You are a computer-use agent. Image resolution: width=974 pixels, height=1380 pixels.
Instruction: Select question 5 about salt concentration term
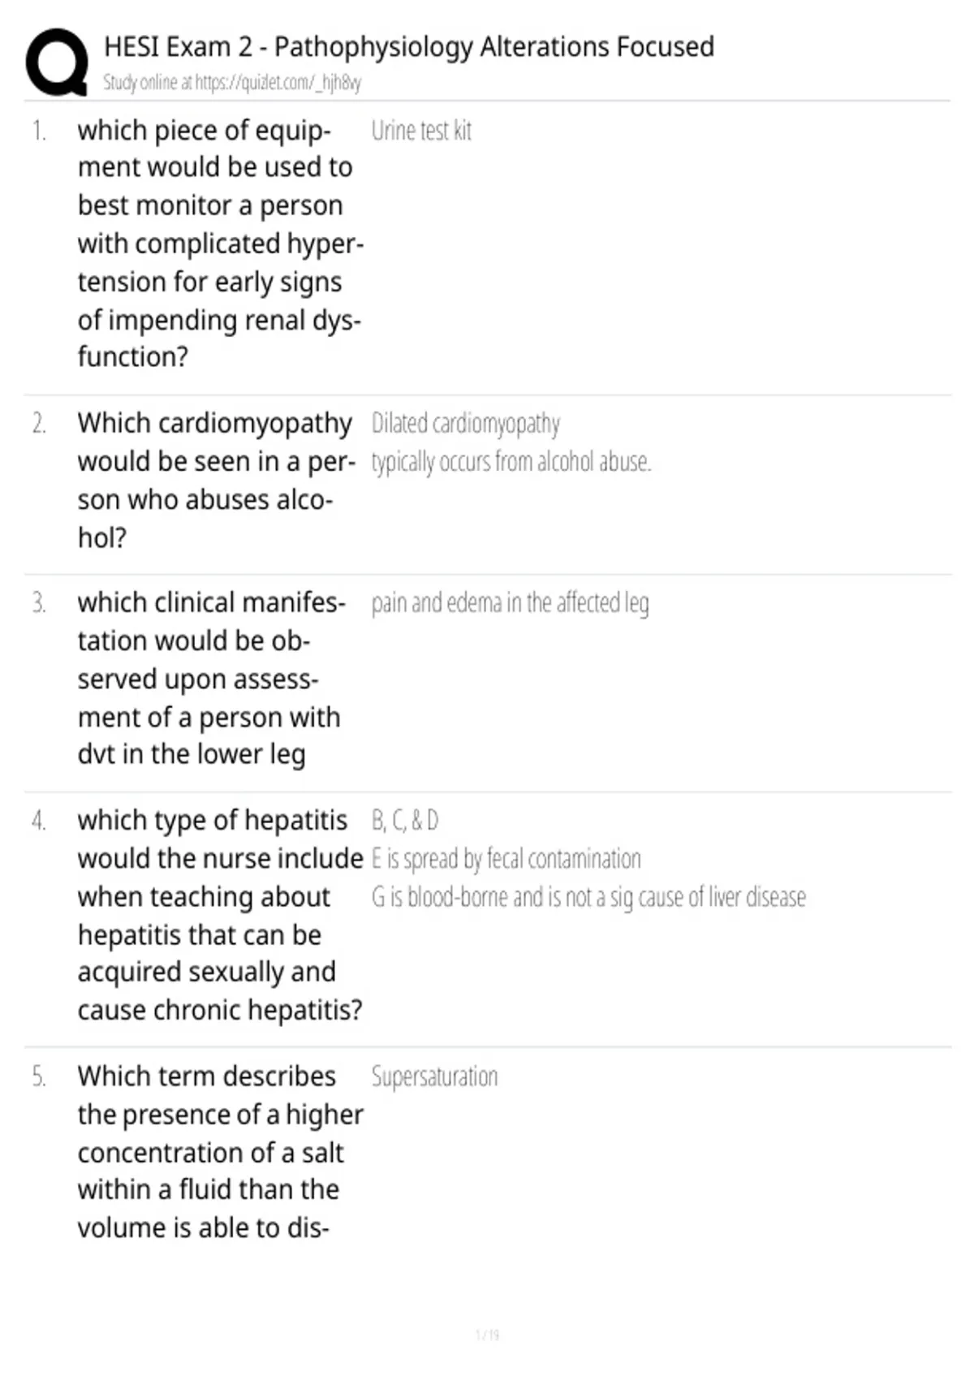tap(220, 1152)
